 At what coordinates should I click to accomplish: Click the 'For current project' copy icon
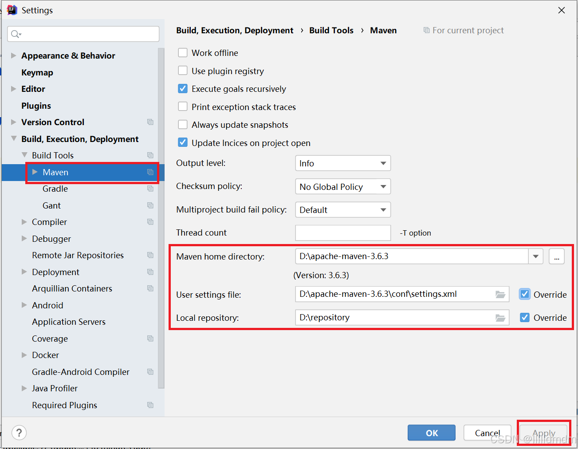[x=427, y=30]
